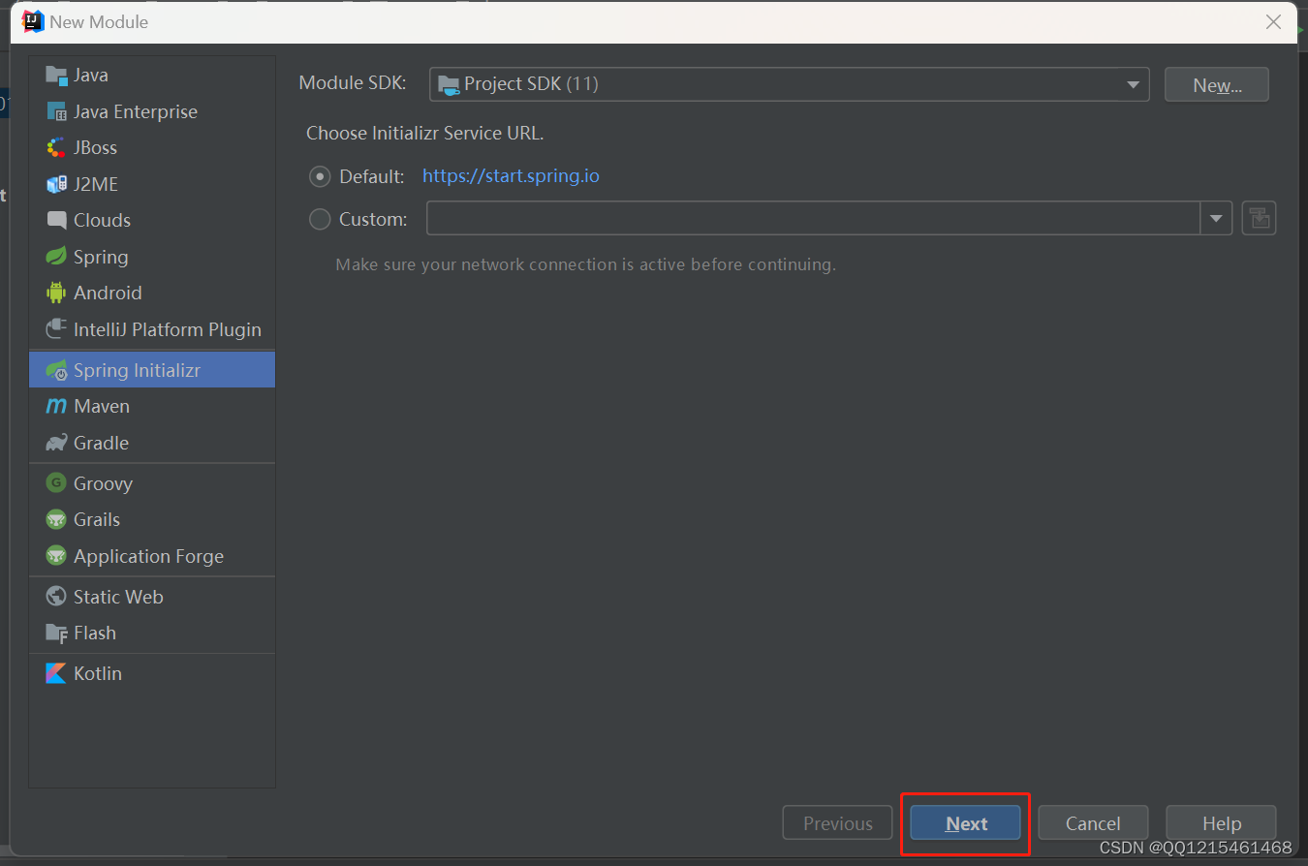Click the Application Forge icon
This screenshot has width=1308, height=866.
coord(56,556)
